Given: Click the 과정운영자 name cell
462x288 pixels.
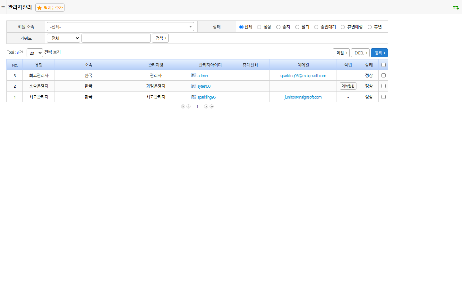Looking at the screenshot, I should [156, 86].
